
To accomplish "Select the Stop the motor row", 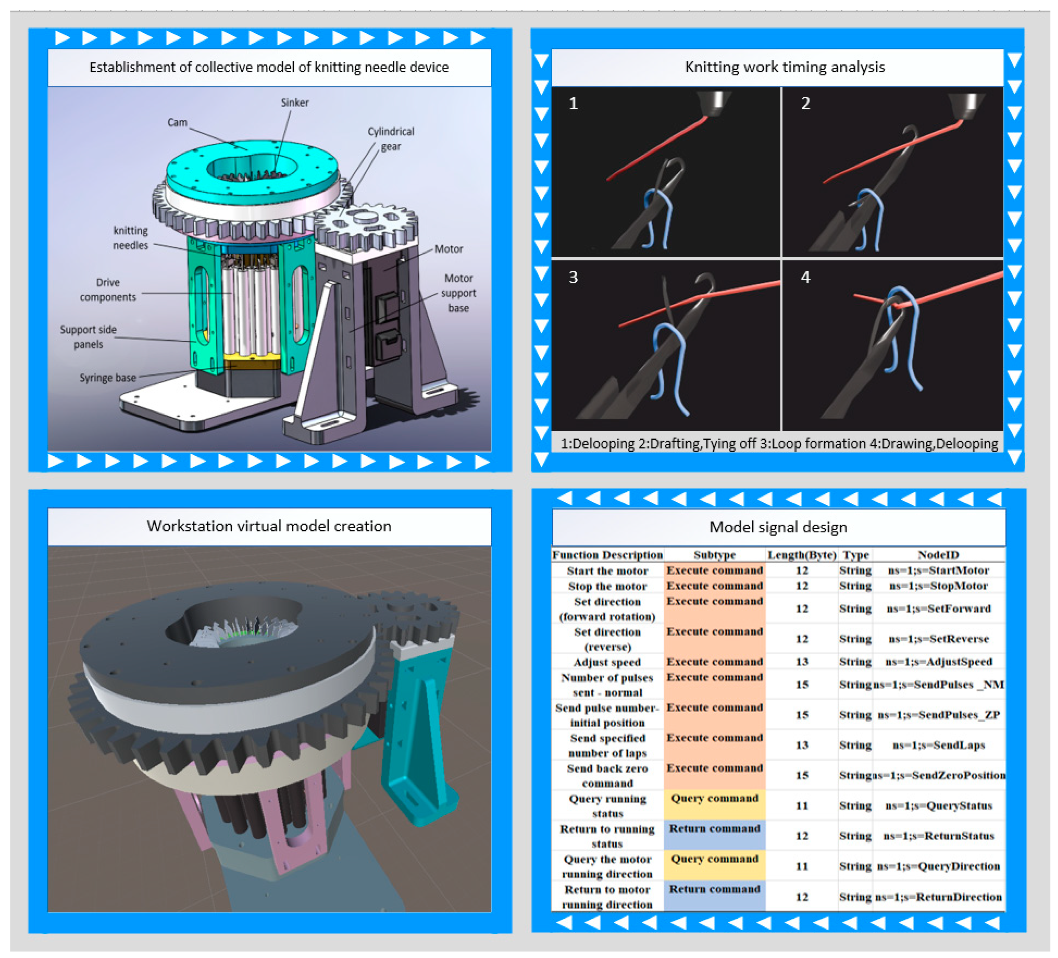I will (607, 586).
